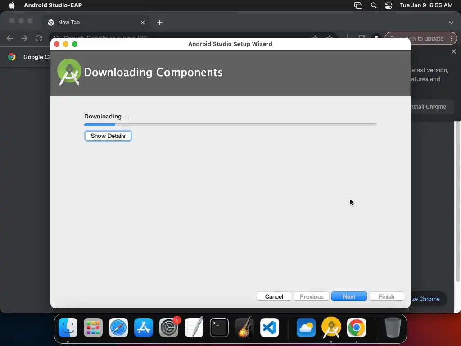Show download details in Setup Wizard
The image size is (461, 346).
click(108, 136)
